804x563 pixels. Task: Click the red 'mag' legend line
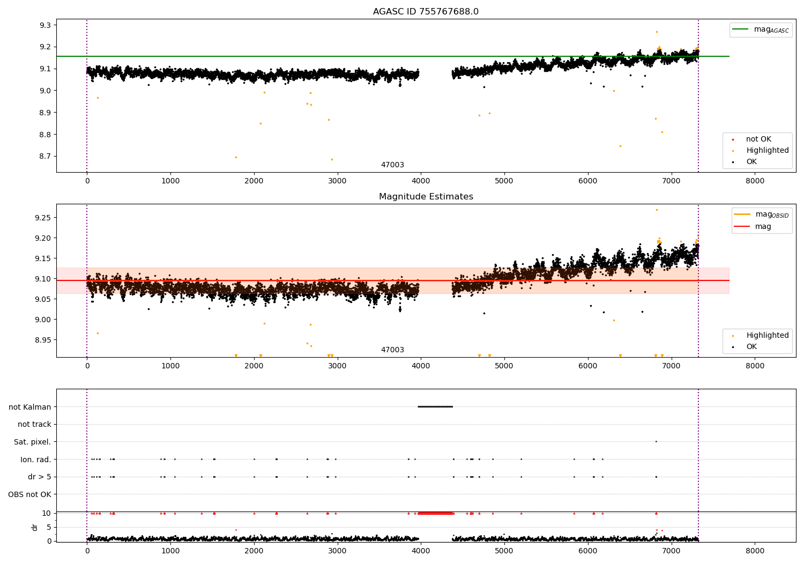click(743, 226)
